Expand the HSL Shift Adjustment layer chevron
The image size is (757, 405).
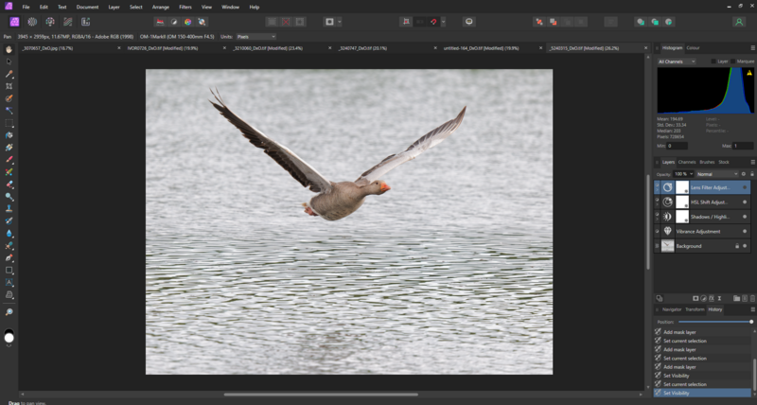click(x=657, y=205)
